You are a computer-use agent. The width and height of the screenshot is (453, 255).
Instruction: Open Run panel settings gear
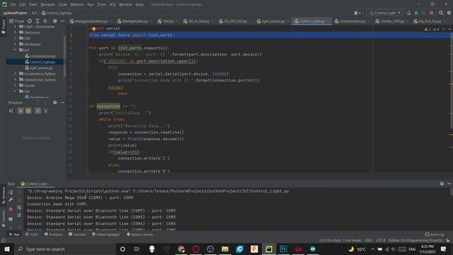pyautogui.click(x=442, y=184)
